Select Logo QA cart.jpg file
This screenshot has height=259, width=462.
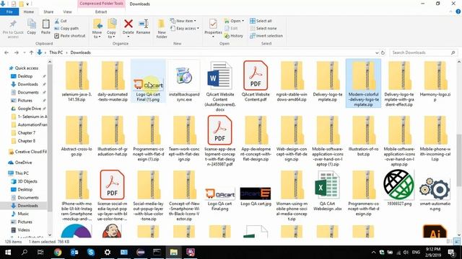256,196
